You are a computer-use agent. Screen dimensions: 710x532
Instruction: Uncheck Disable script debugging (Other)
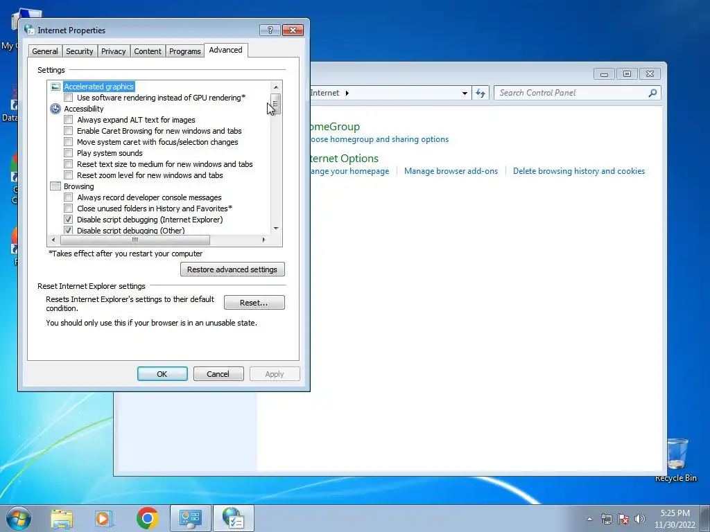[69, 230]
